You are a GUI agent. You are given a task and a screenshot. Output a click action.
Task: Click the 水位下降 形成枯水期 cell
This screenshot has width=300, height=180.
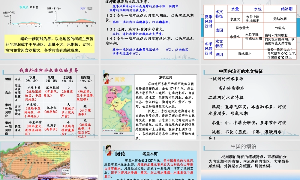coord(253,37)
